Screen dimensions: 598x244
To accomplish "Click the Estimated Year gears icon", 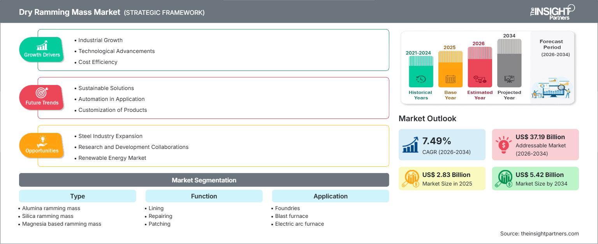I will point(480,79).
